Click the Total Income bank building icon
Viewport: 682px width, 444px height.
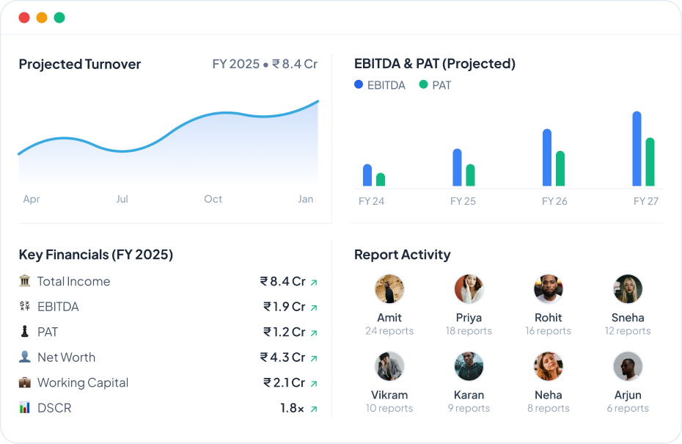coord(25,281)
